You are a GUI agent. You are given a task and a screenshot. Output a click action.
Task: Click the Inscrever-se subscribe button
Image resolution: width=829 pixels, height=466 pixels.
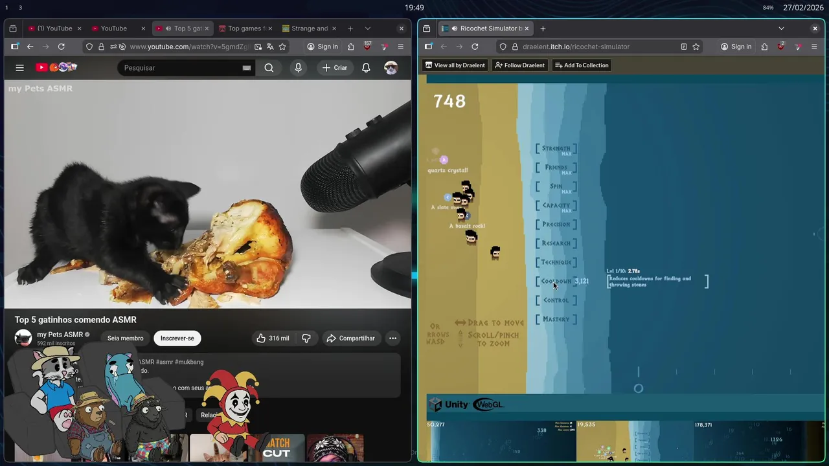(177, 338)
